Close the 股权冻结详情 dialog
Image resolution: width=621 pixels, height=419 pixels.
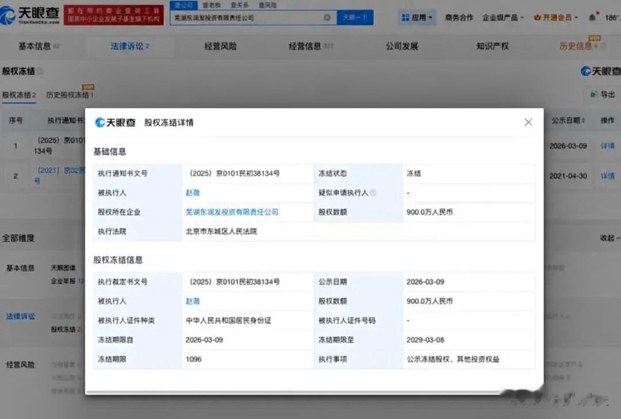tap(528, 122)
